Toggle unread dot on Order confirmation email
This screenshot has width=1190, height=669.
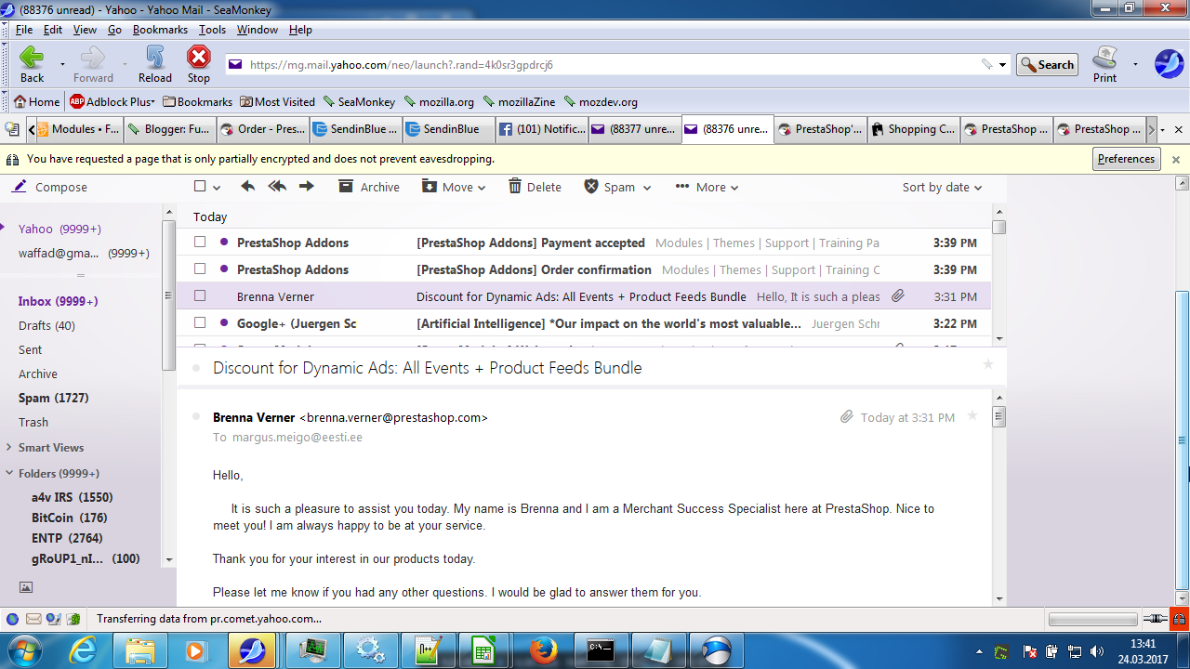click(x=224, y=269)
